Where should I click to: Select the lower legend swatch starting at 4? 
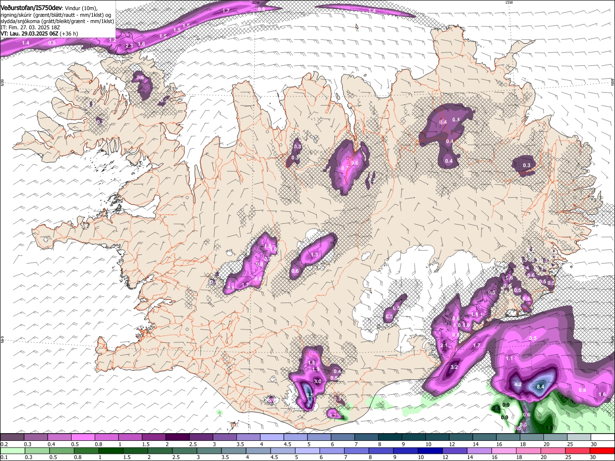click(x=258, y=450)
